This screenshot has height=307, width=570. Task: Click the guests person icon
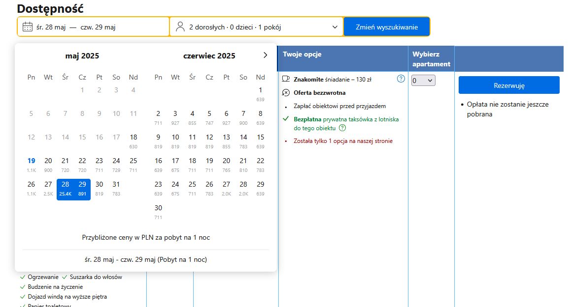click(x=180, y=27)
